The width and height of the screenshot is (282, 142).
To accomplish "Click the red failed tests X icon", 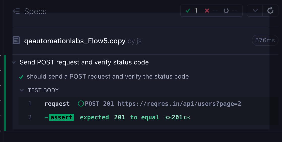I will [x=207, y=11].
